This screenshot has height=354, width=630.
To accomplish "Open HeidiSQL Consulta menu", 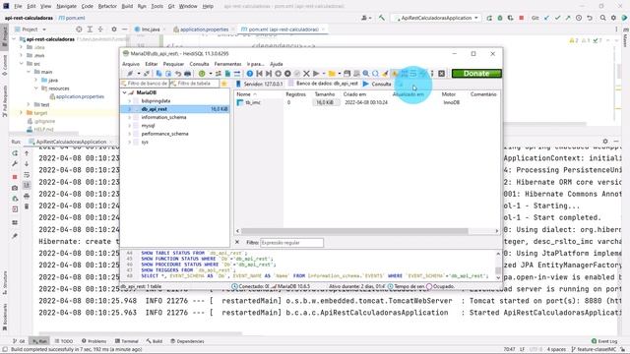I will coord(199,64).
